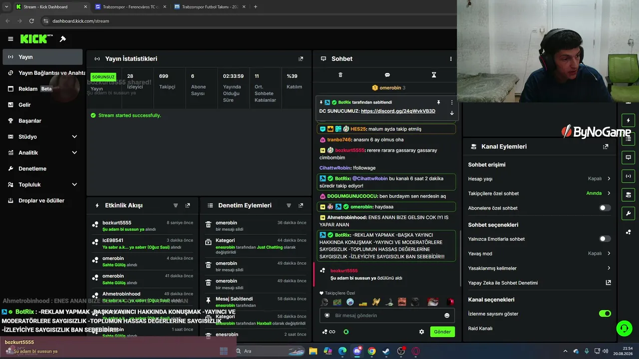Image resolution: width=639 pixels, height=359 pixels.
Task: Click HES25 username in chat
Action: (358, 129)
